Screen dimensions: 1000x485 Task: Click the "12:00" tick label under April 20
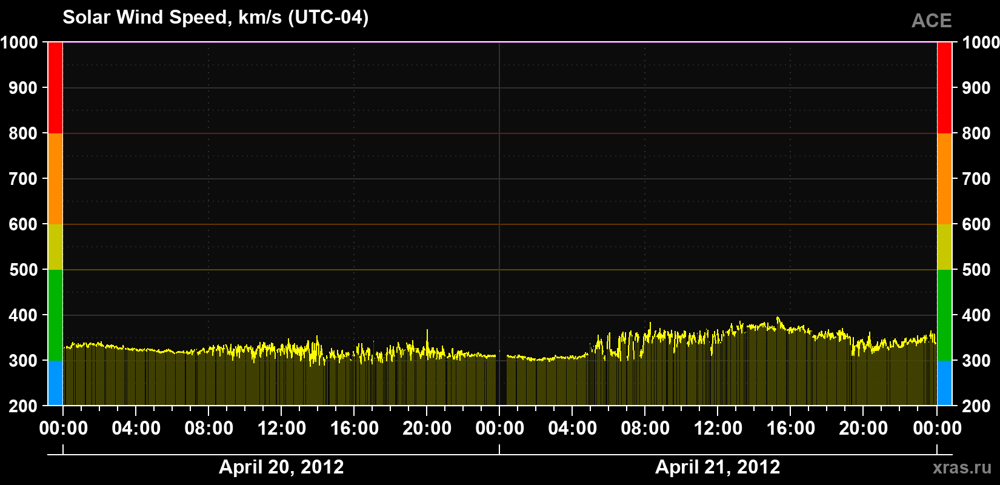coord(282,429)
